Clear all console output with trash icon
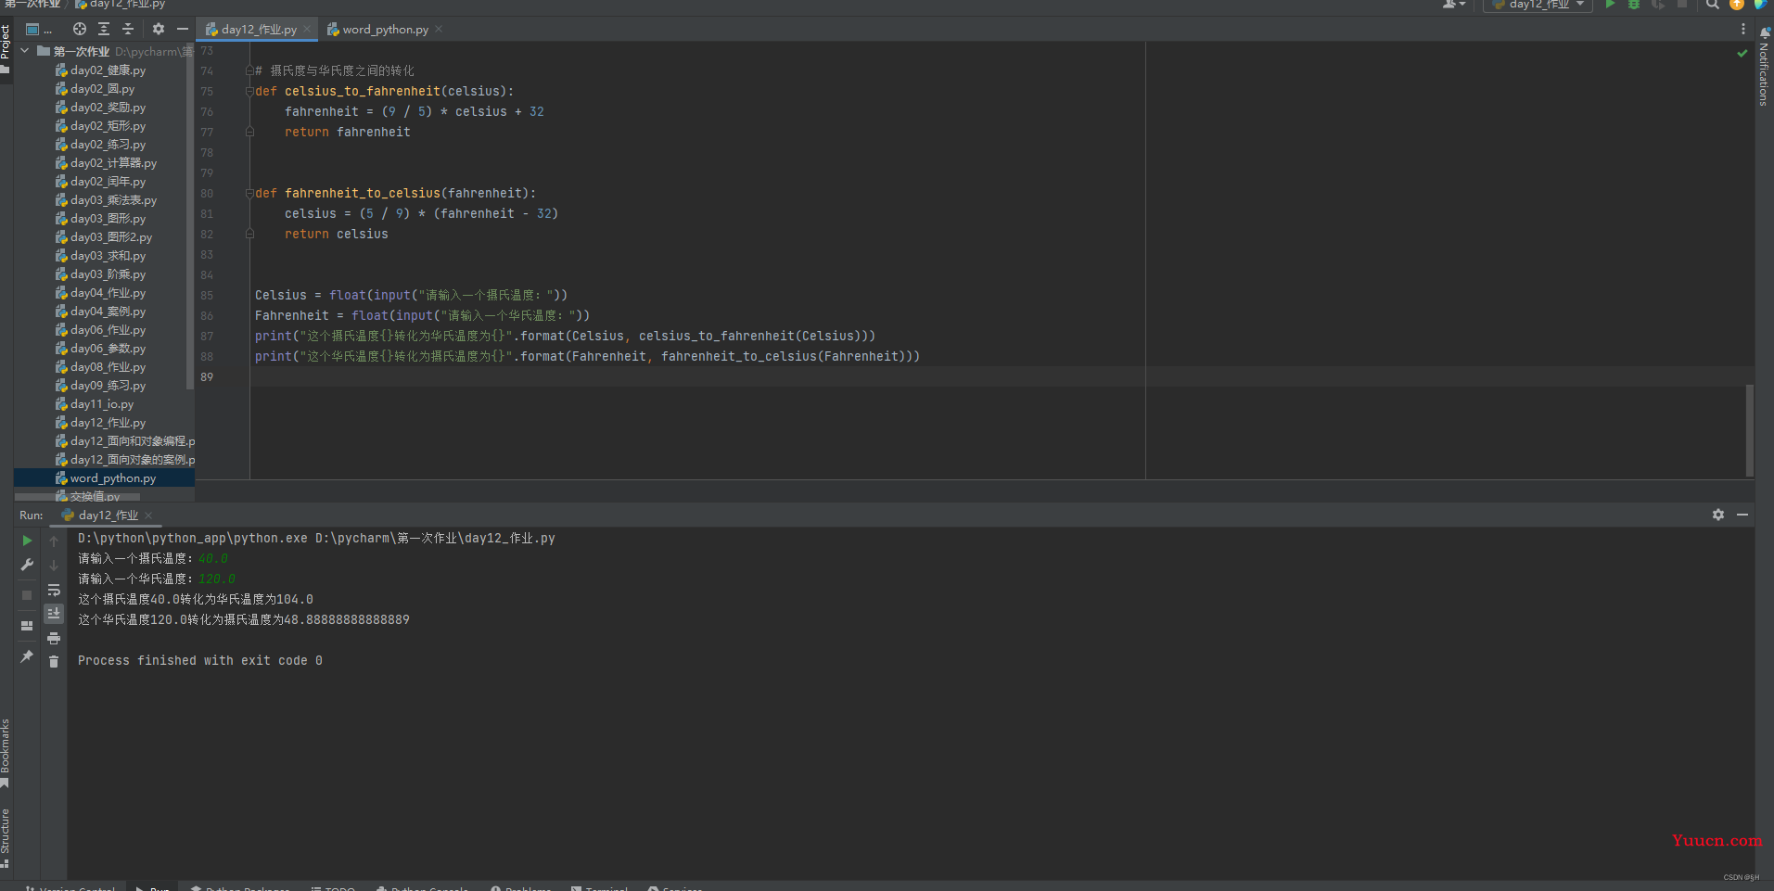1774x891 pixels. (54, 661)
